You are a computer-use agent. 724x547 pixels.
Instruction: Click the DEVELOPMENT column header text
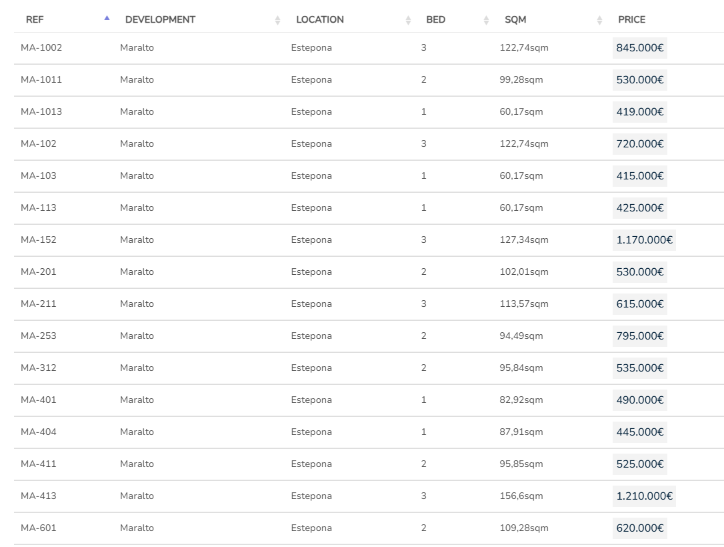coord(160,20)
